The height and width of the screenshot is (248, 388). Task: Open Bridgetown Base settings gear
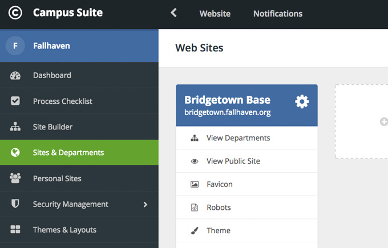point(302,101)
